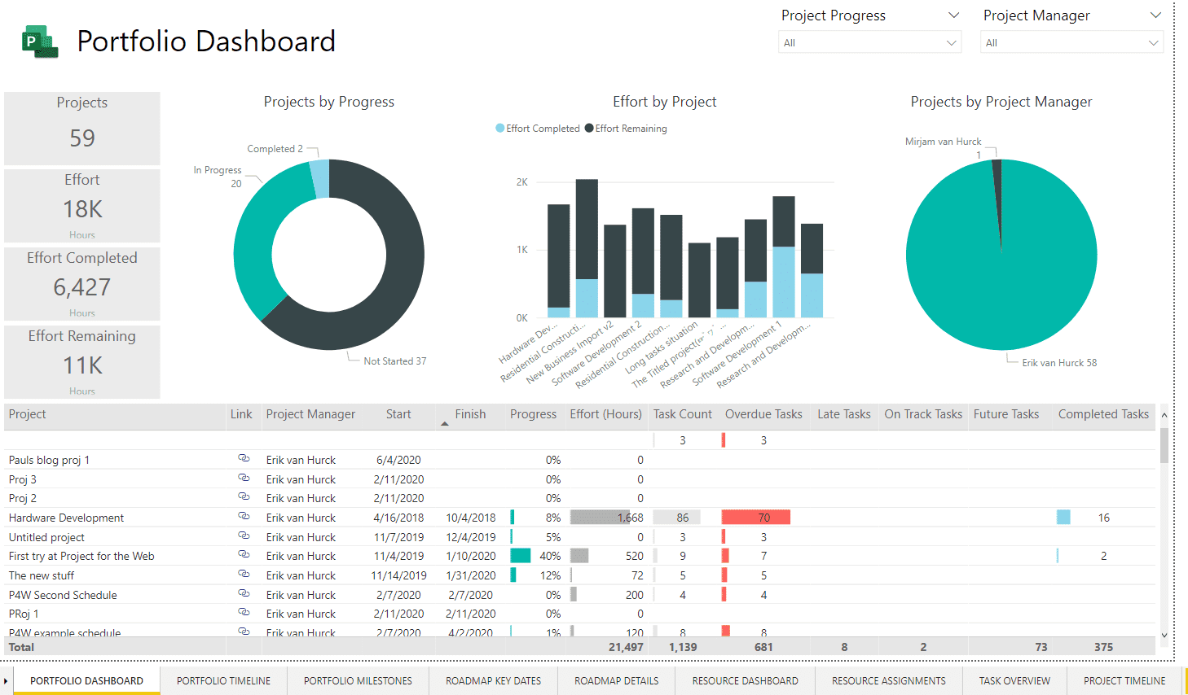Open the link icon in The new stuff row
This screenshot has height=695, width=1188.
[x=243, y=574]
